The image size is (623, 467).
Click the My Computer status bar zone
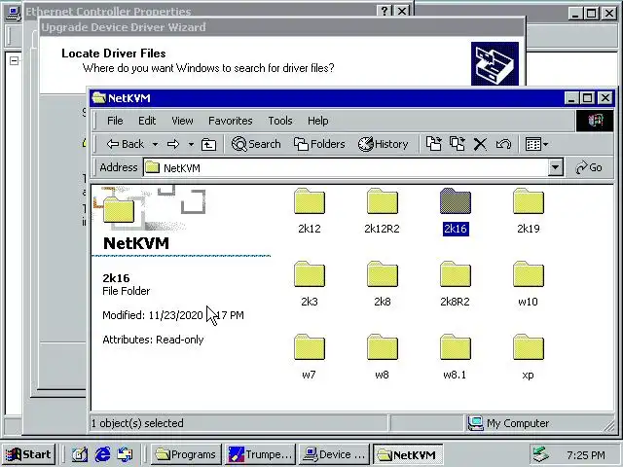[x=540, y=423]
